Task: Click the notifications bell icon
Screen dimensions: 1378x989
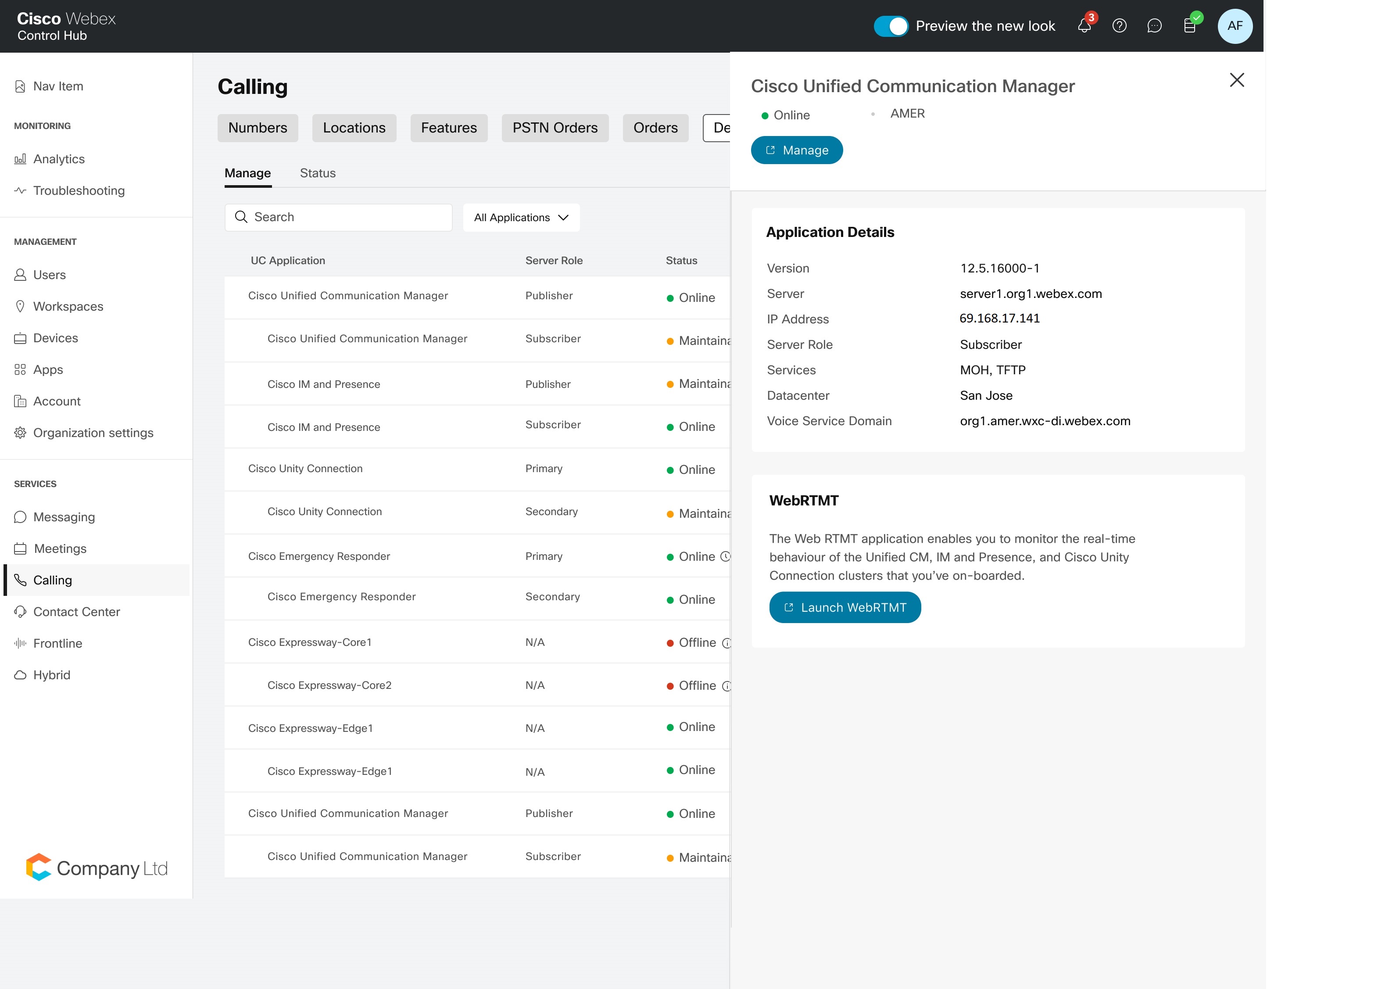Action: point(1083,26)
